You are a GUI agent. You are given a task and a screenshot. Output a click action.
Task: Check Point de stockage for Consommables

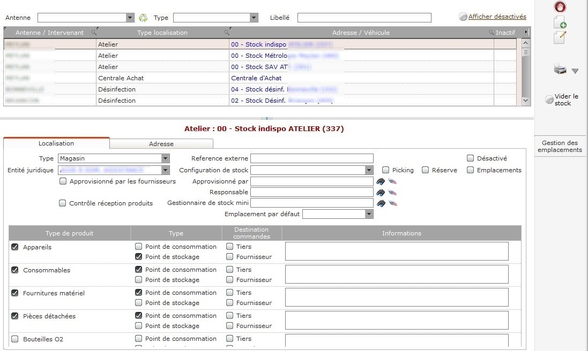[139, 279]
